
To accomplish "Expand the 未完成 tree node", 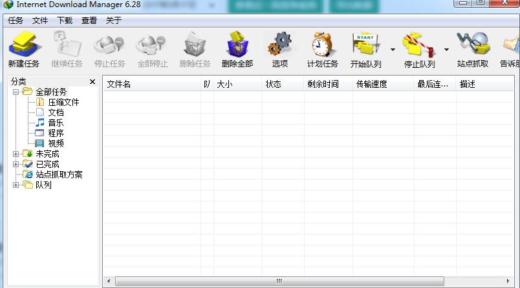I will point(16,154).
